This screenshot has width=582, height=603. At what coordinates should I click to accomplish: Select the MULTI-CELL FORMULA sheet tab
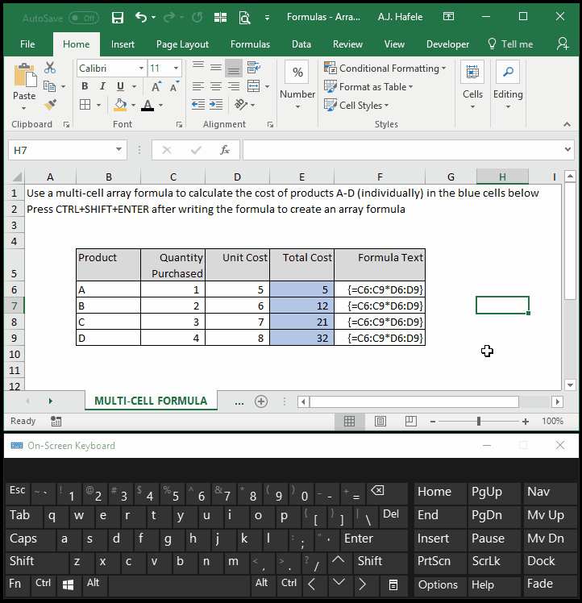point(151,401)
